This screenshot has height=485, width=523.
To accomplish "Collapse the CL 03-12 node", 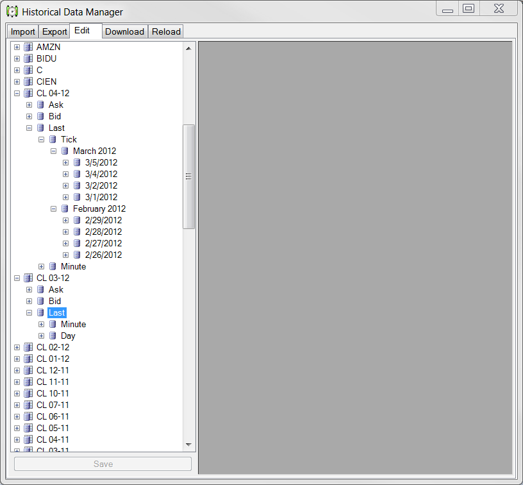I will [x=17, y=278].
